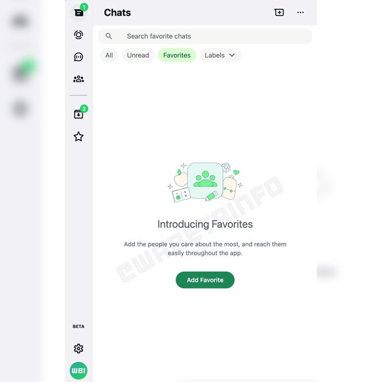
Task: Start a new chat icon
Action: [279, 13]
